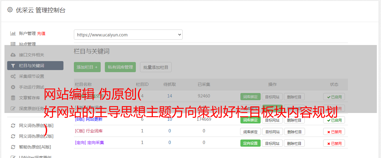
Task: Open 私有词库管理
Action: pyautogui.click(x=120, y=67)
